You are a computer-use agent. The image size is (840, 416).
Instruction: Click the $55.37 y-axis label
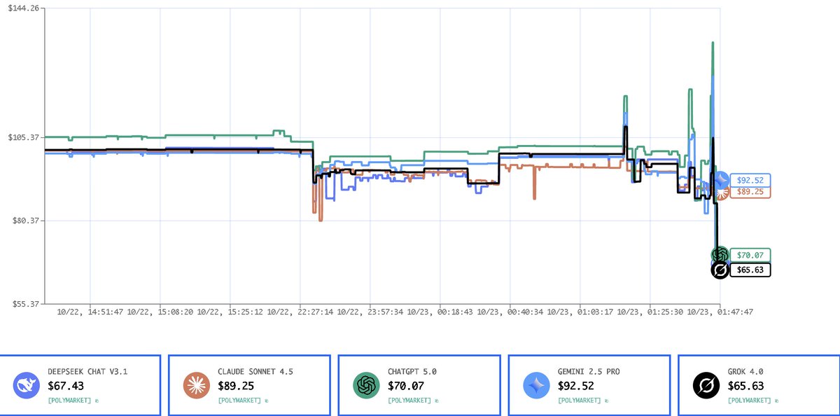coord(25,304)
